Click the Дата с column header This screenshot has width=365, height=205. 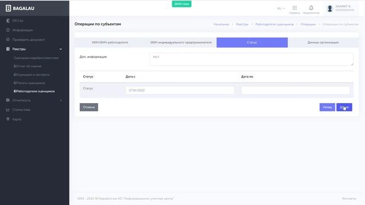131,76
